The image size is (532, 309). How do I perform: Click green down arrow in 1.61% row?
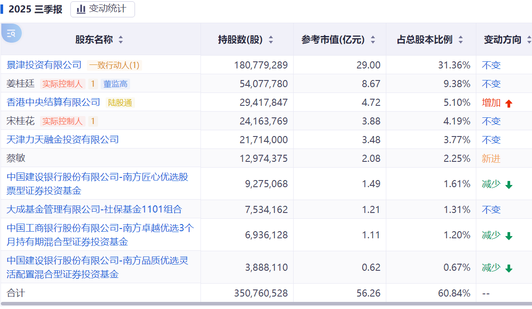pos(508,185)
